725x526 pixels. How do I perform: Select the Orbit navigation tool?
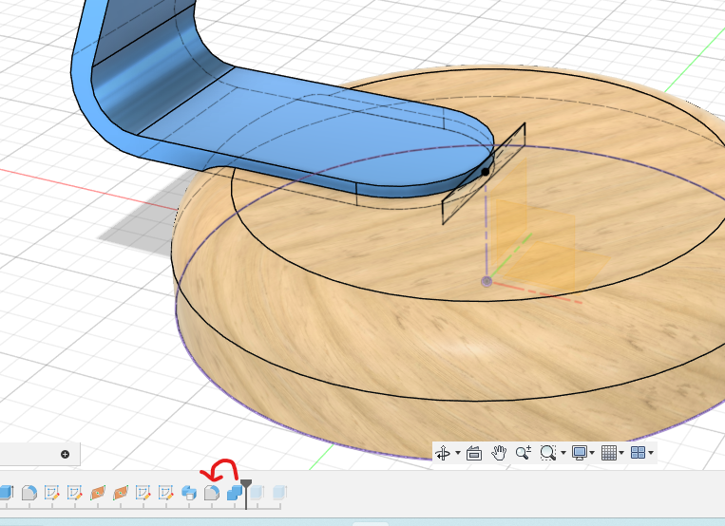coord(442,454)
